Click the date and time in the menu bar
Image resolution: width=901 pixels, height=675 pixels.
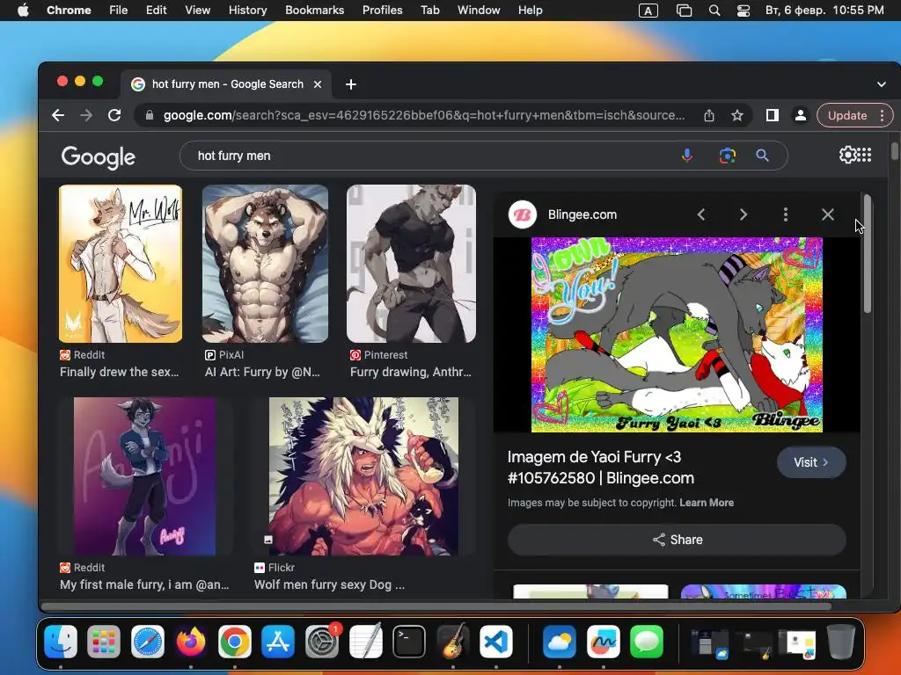click(824, 11)
